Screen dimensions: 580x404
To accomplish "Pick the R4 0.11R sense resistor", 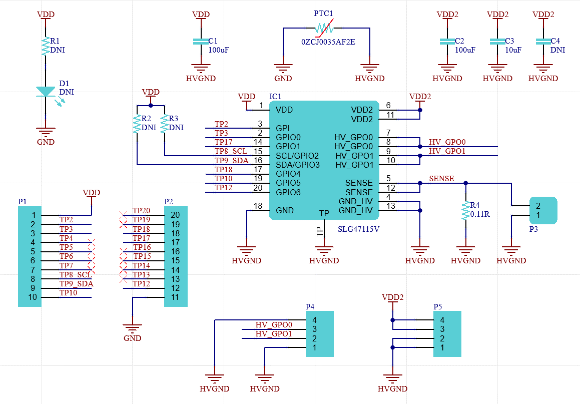I will pos(466,211).
